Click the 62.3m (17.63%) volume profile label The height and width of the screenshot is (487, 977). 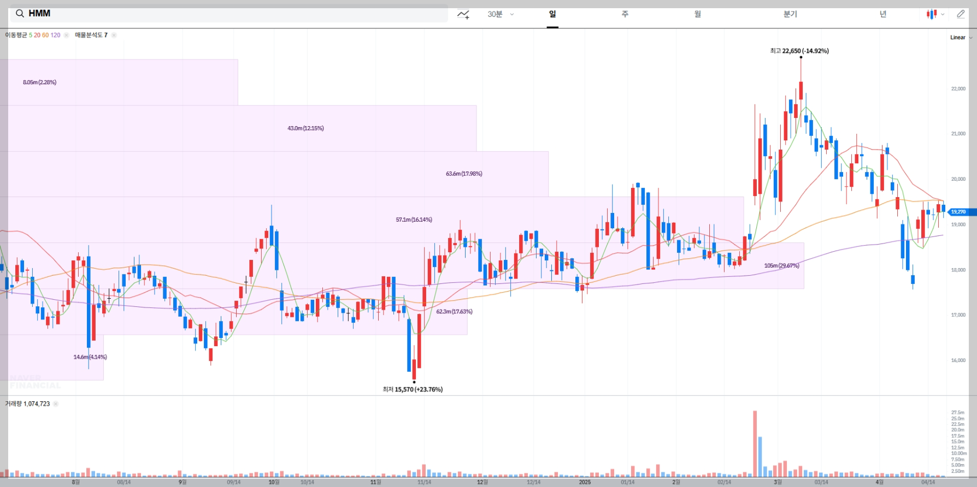pos(454,312)
